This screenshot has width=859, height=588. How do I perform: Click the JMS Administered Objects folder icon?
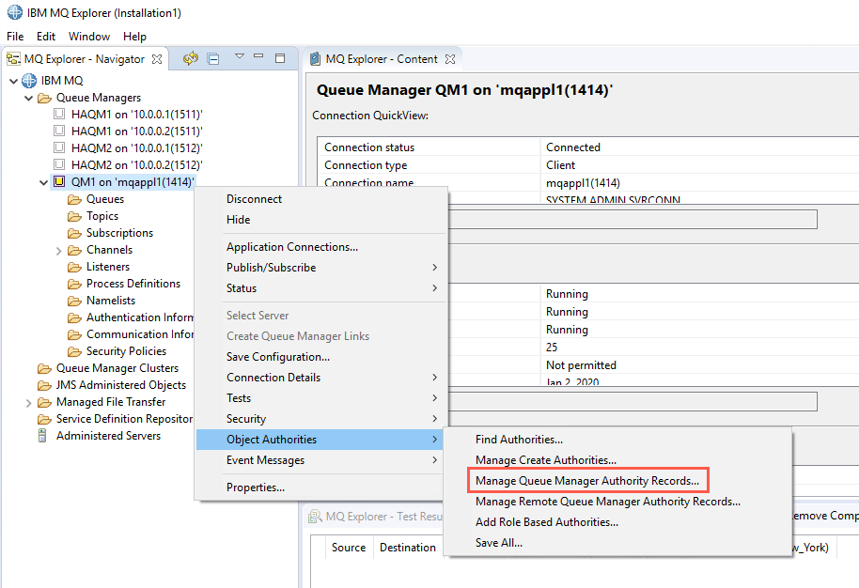click(x=44, y=386)
